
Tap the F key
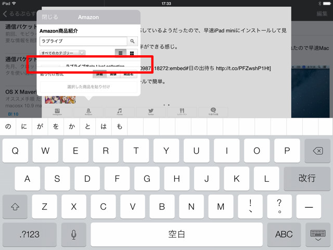pos(117,179)
